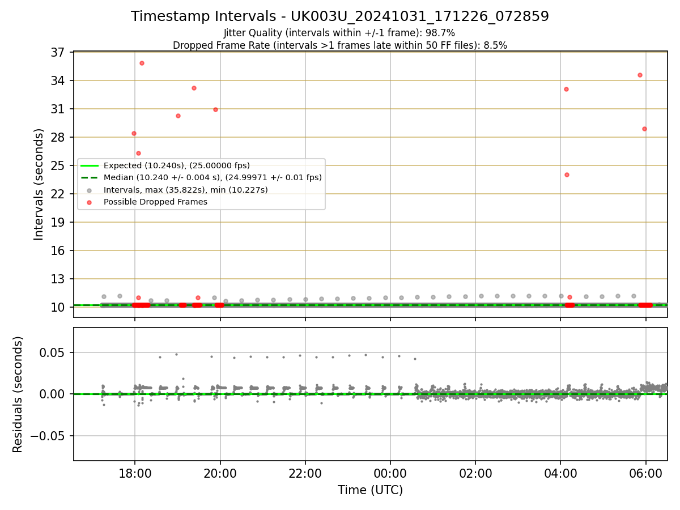Click the red dot marker in the legend
This screenshot has width=680, height=510.
(x=90, y=202)
